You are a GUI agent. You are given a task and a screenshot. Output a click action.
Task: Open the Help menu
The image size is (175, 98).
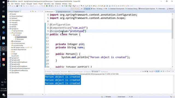(70, 4)
